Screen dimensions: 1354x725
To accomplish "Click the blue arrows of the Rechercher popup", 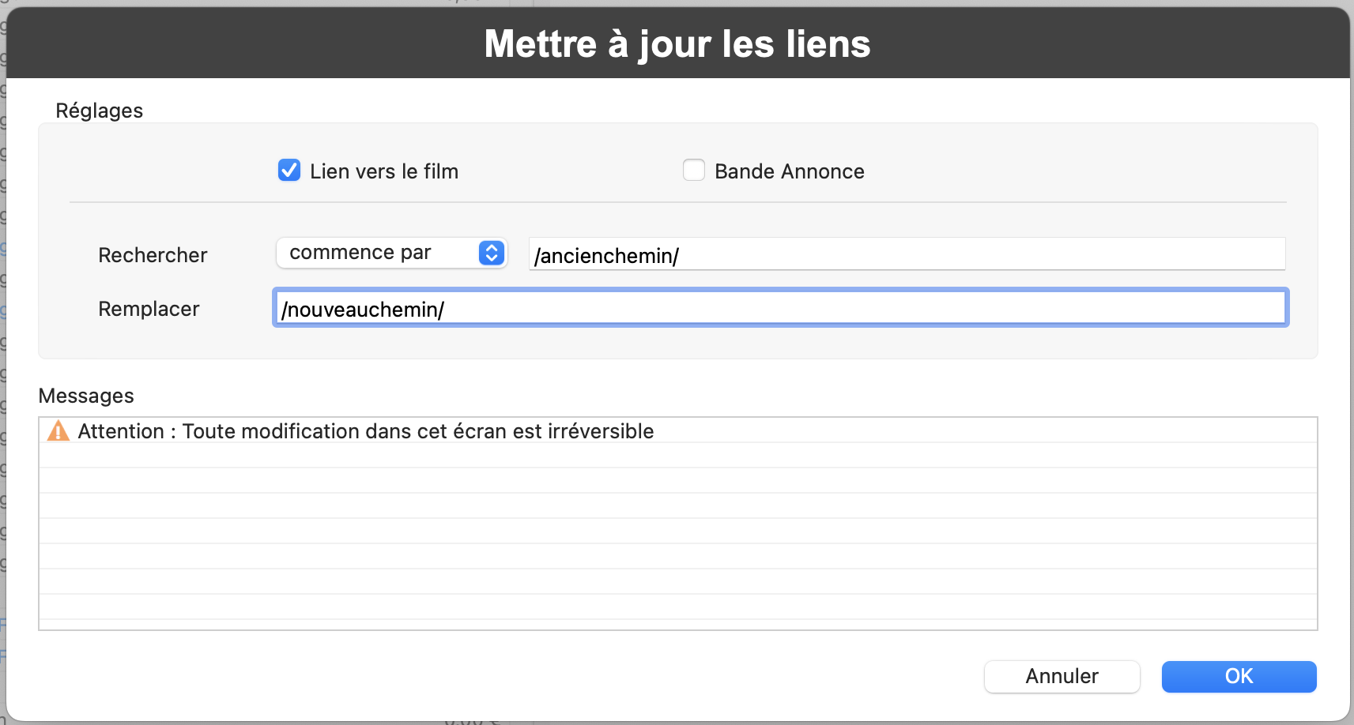I will 492,253.
